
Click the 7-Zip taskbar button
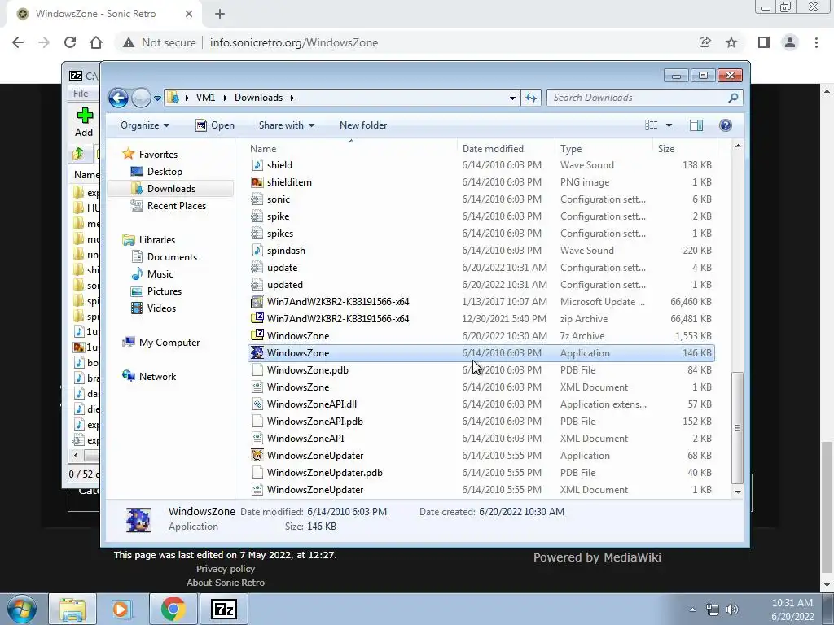(x=223, y=609)
